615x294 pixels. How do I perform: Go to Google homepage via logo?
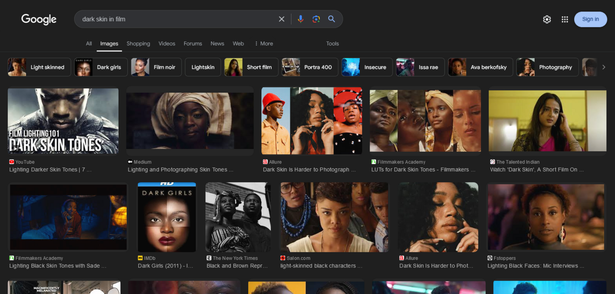pyautogui.click(x=39, y=19)
